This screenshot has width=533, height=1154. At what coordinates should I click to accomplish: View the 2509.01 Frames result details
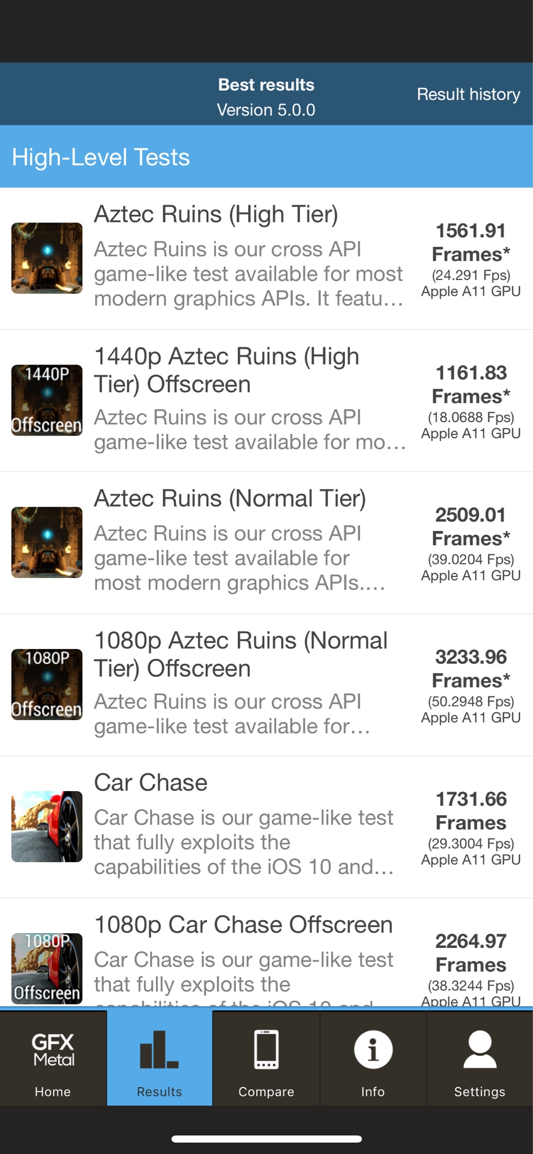pos(471,526)
